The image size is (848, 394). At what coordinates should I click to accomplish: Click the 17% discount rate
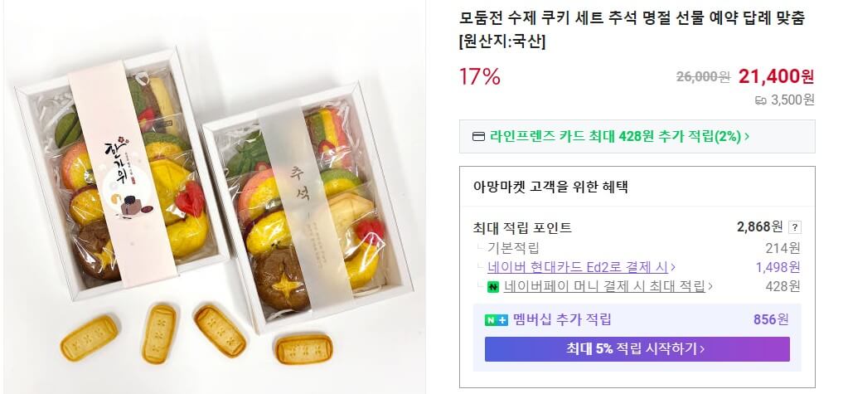coord(480,76)
